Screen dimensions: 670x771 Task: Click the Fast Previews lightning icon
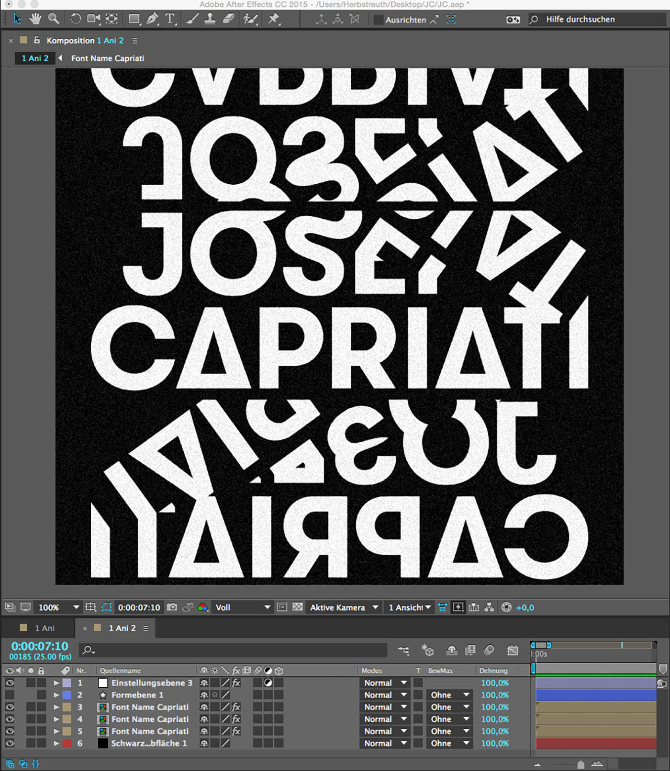[x=458, y=607]
